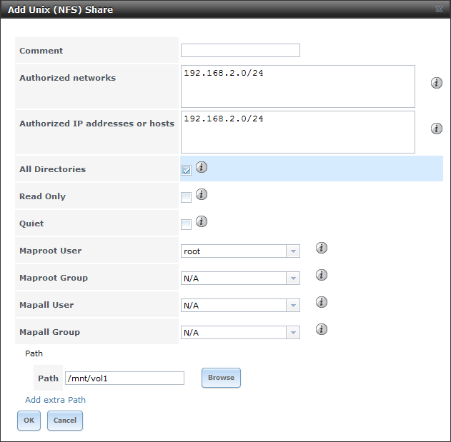Image resolution: width=451 pixels, height=442 pixels.
Task: Click info icon beside Authorized IP addresses
Action: tap(436, 129)
